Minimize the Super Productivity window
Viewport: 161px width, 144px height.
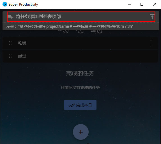pos(129,4)
